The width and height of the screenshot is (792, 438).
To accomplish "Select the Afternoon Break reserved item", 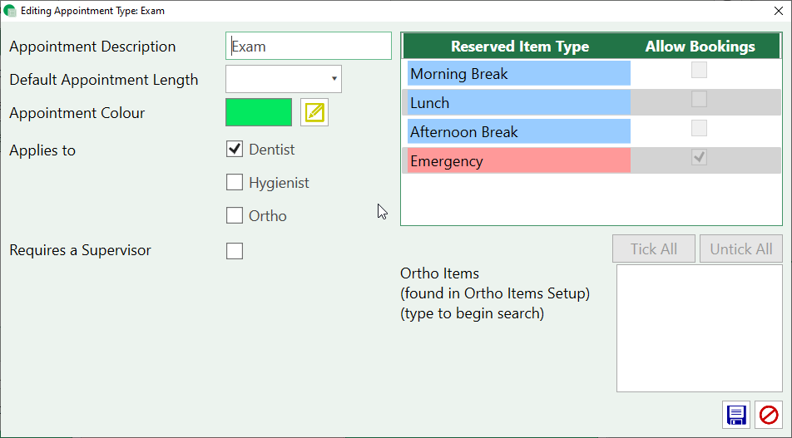I will click(518, 132).
